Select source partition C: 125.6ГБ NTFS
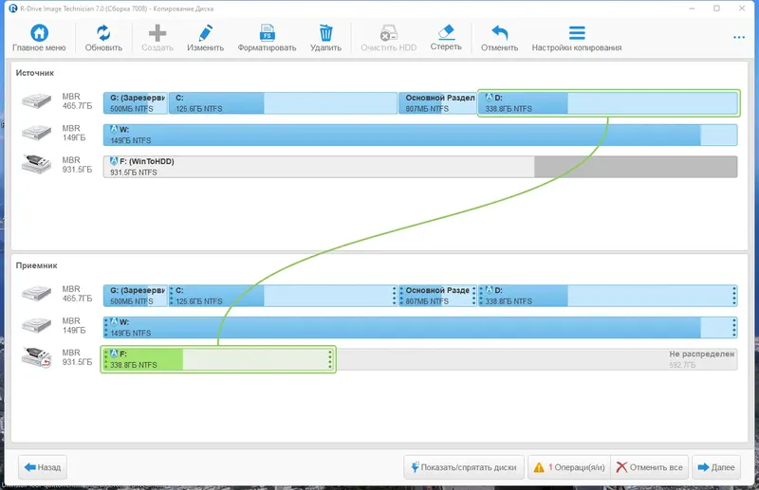The image size is (759, 490). (283, 103)
